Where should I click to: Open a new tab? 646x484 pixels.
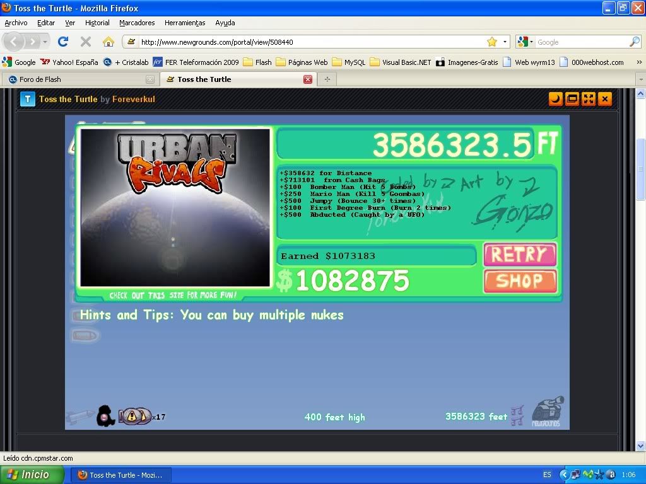coord(327,79)
